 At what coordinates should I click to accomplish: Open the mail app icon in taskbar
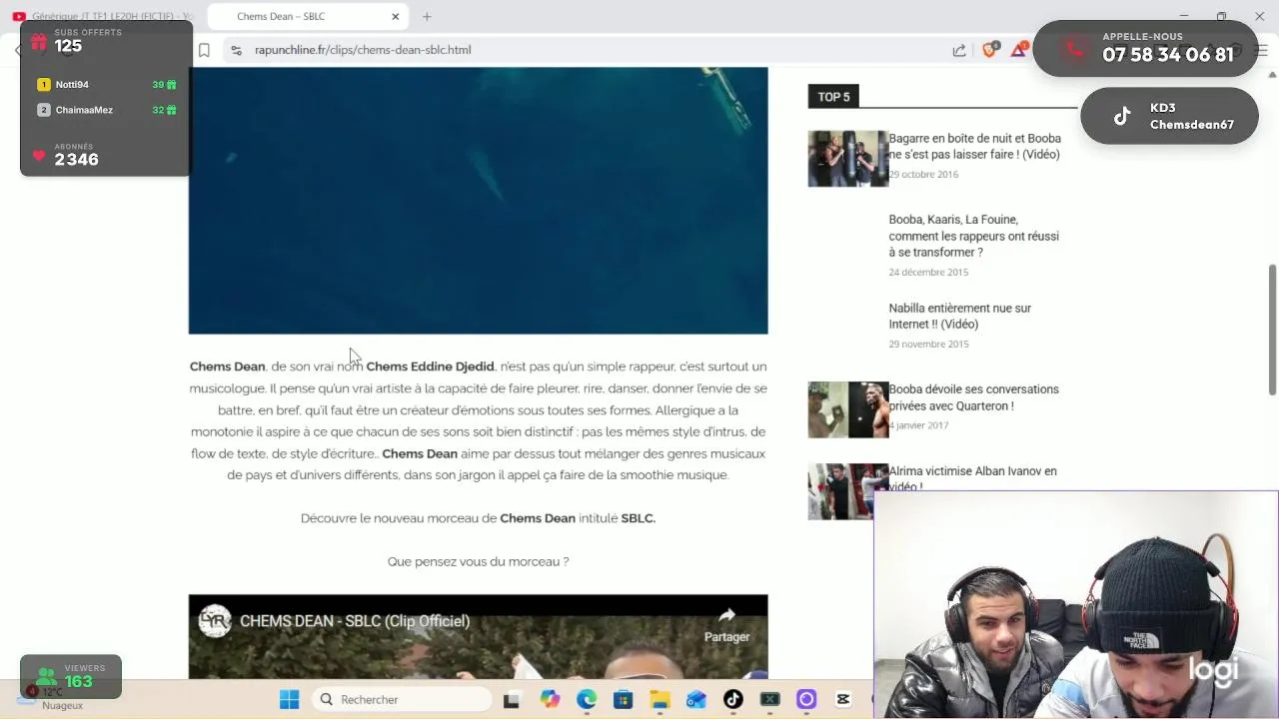(696, 700)
